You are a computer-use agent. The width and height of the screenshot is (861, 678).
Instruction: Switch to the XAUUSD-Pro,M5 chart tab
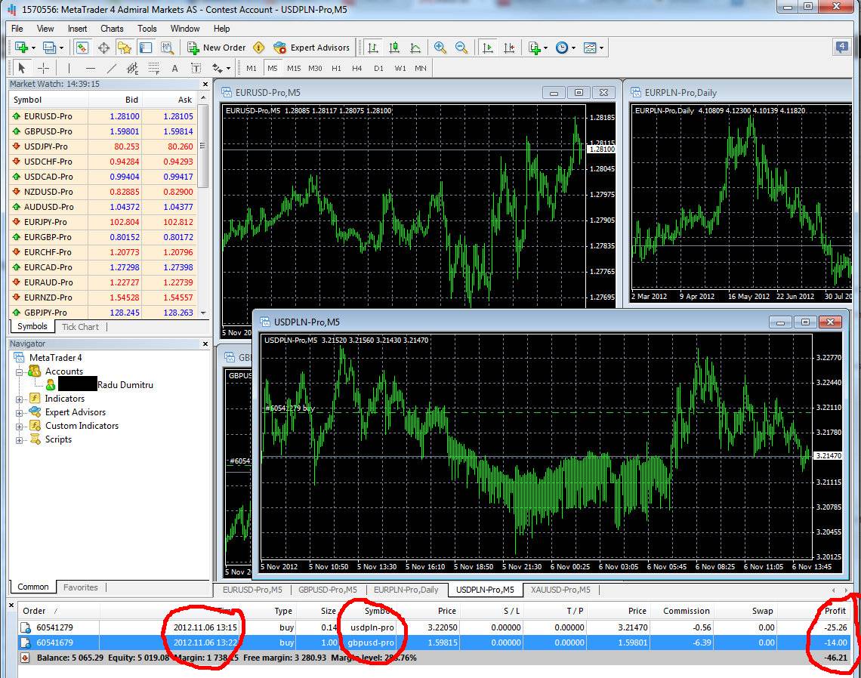pos(560,590)
